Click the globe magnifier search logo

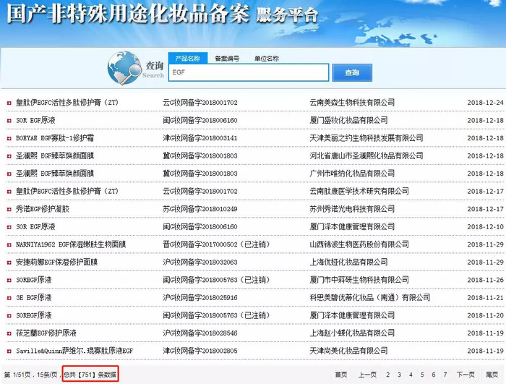pos(124,68)
